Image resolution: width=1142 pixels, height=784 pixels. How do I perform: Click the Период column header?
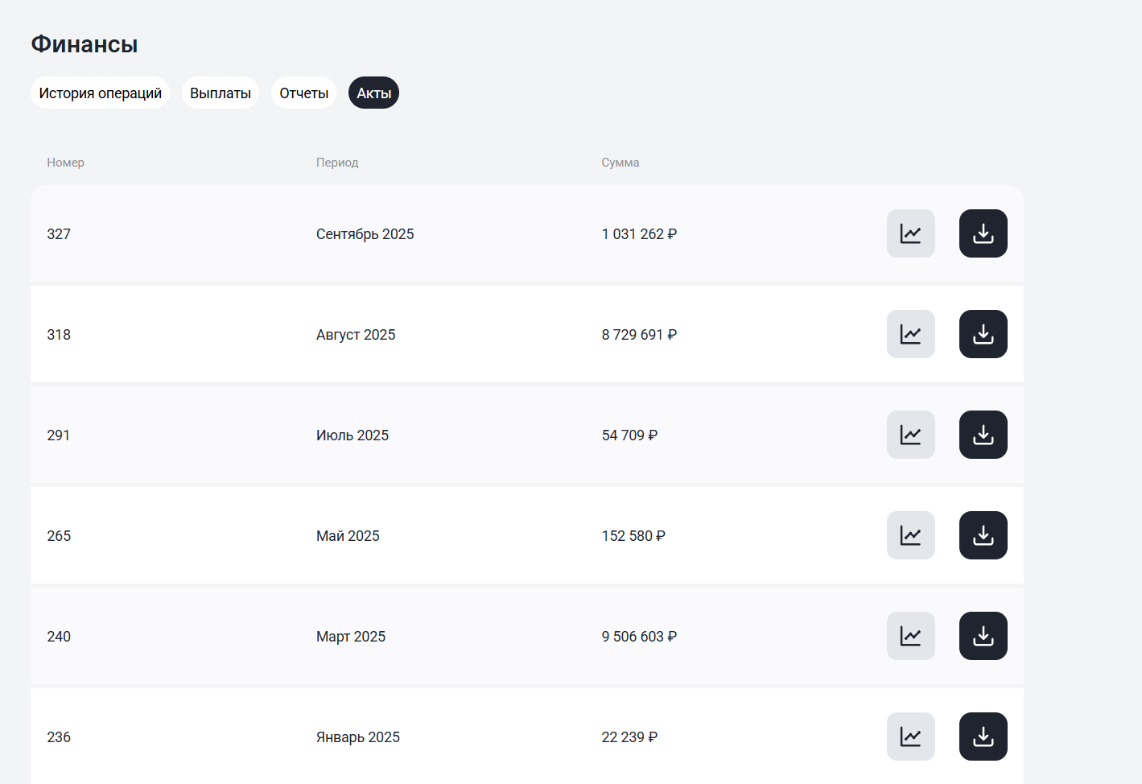pyautogui.click(x=337, y=163)
